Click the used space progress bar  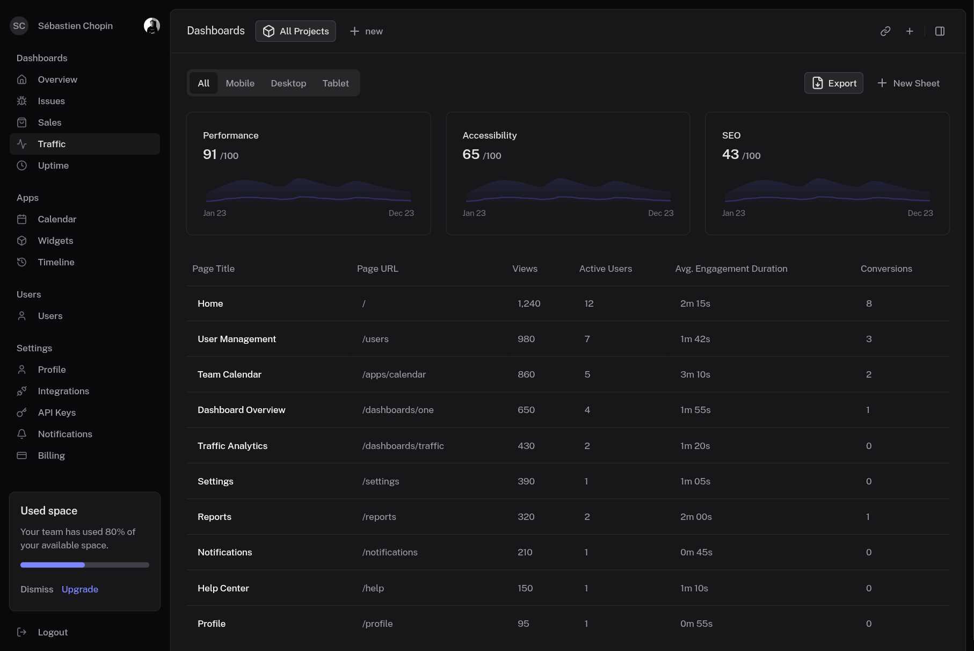pyautogui.click(x=85, y=565)
